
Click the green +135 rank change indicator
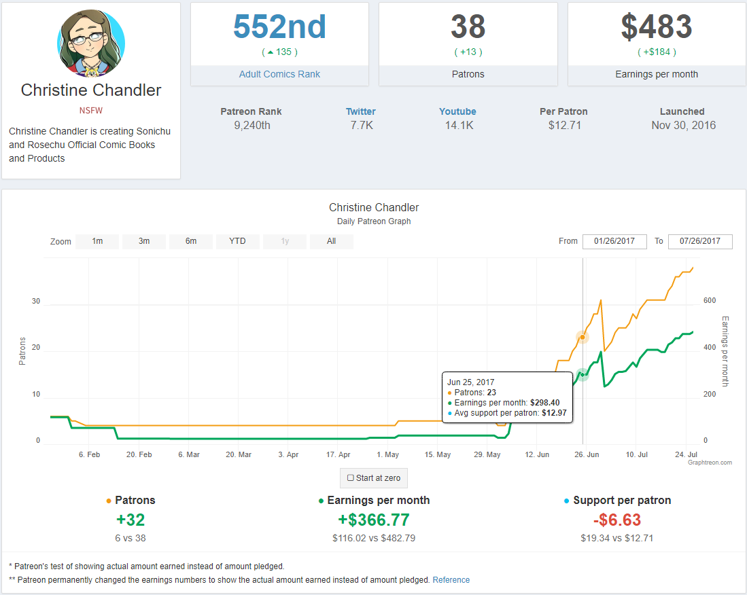(279, 52)
